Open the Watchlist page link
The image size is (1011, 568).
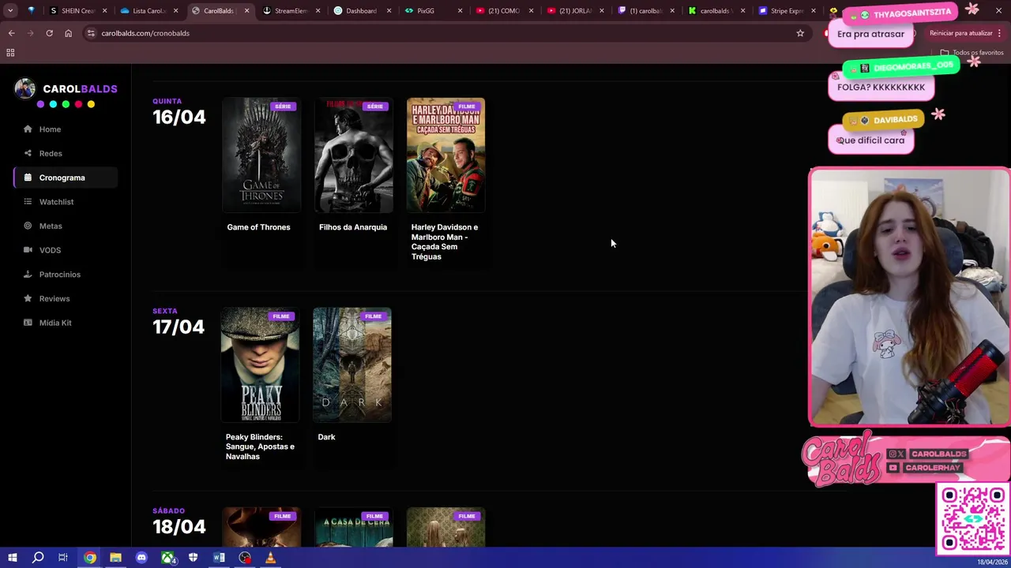[56, 202]
